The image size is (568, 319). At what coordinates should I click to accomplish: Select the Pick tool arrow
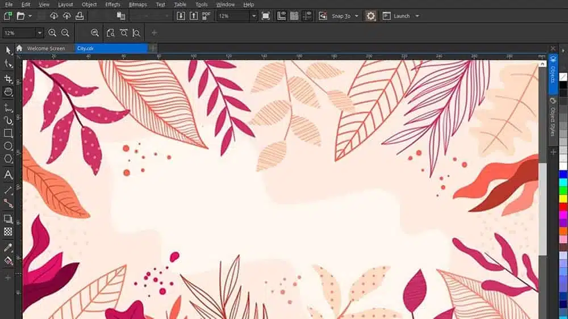(x=8, y=51)
